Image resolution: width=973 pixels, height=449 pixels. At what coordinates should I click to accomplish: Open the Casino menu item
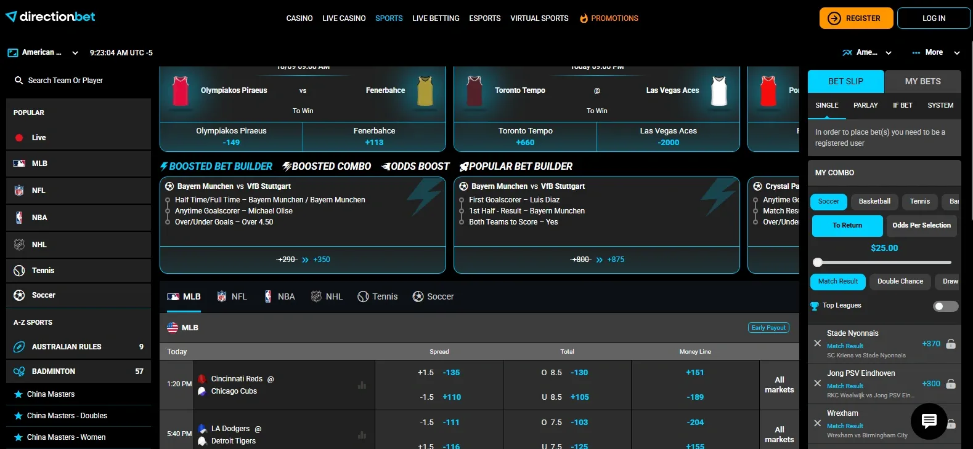(x=299, y=18)
